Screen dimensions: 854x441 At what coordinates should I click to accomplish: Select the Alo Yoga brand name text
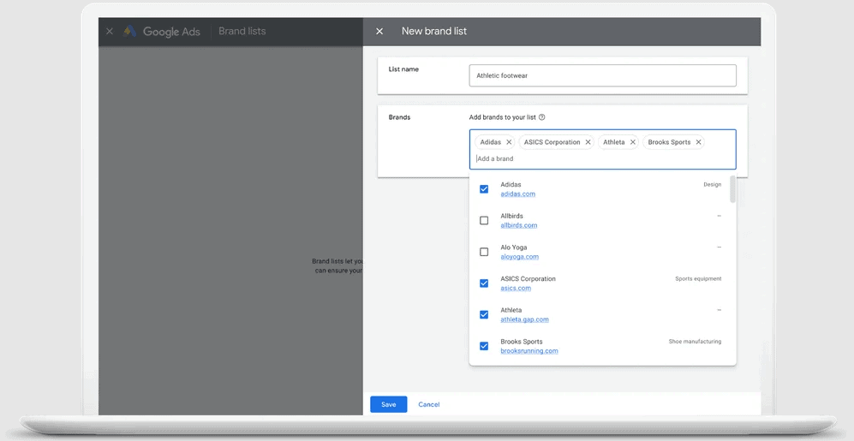pyautogui.click(x=514, y=247)
